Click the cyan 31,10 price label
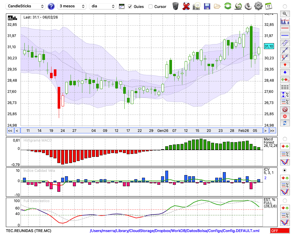Screen dimensions: 294x235 [x=269, y=46]
